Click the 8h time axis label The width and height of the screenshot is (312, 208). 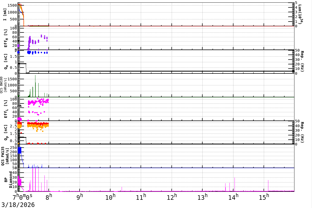tap(49, 197)
